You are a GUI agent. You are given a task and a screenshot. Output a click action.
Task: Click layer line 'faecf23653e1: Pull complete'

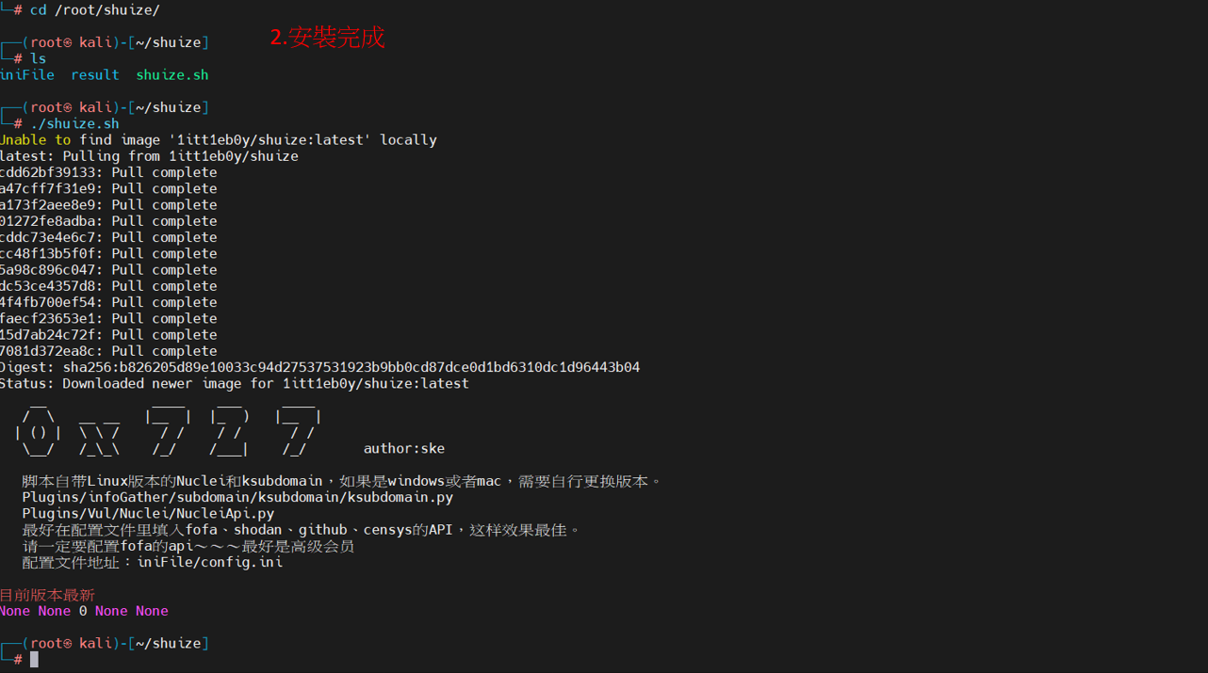pyautogui.click(x=108, y=318)
